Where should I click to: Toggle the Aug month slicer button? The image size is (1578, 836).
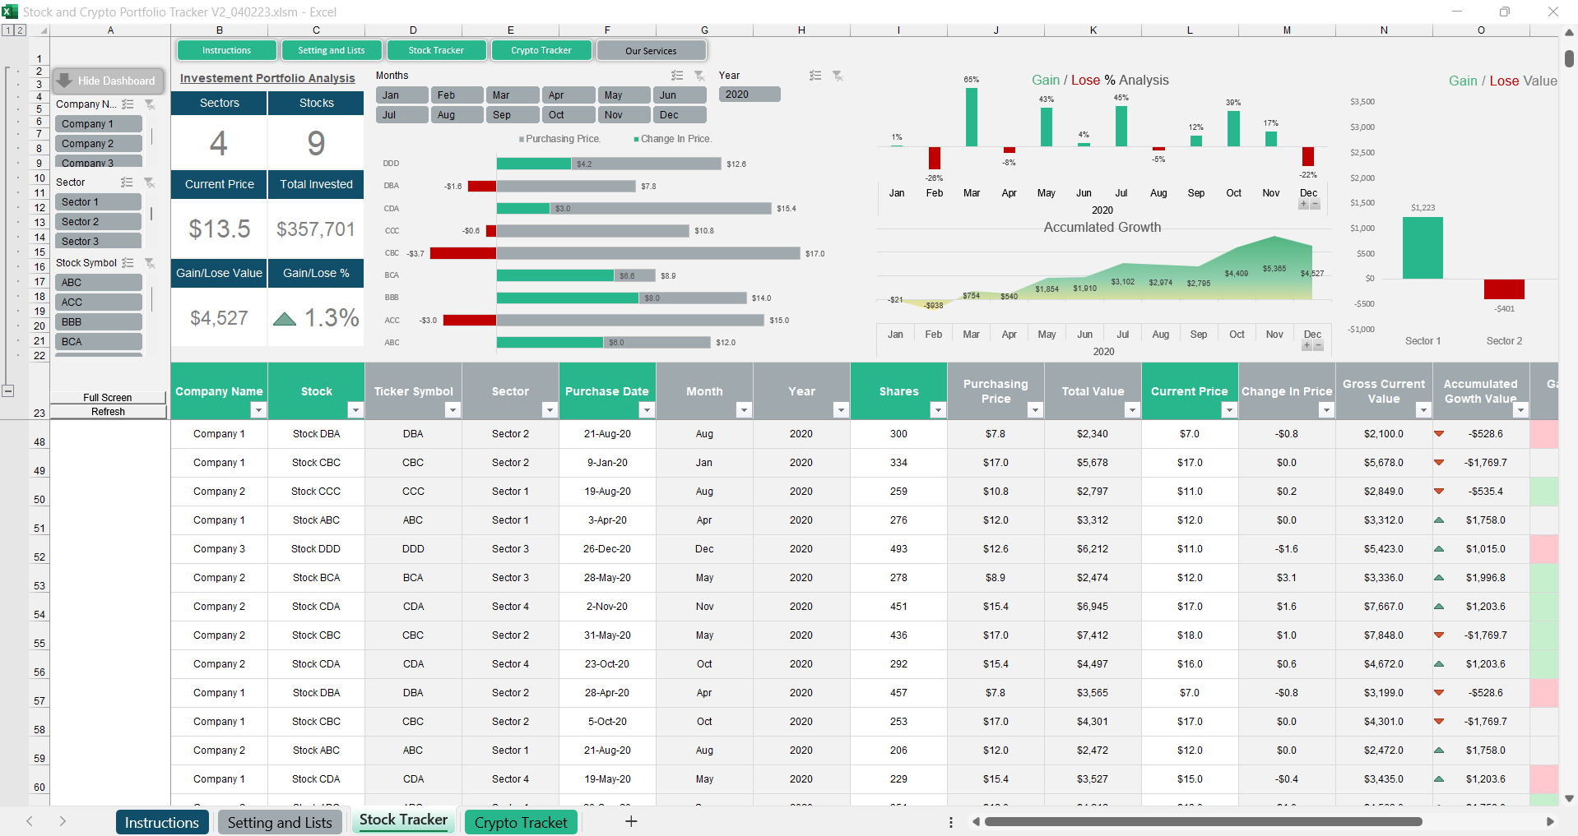[x=456, y=115]
